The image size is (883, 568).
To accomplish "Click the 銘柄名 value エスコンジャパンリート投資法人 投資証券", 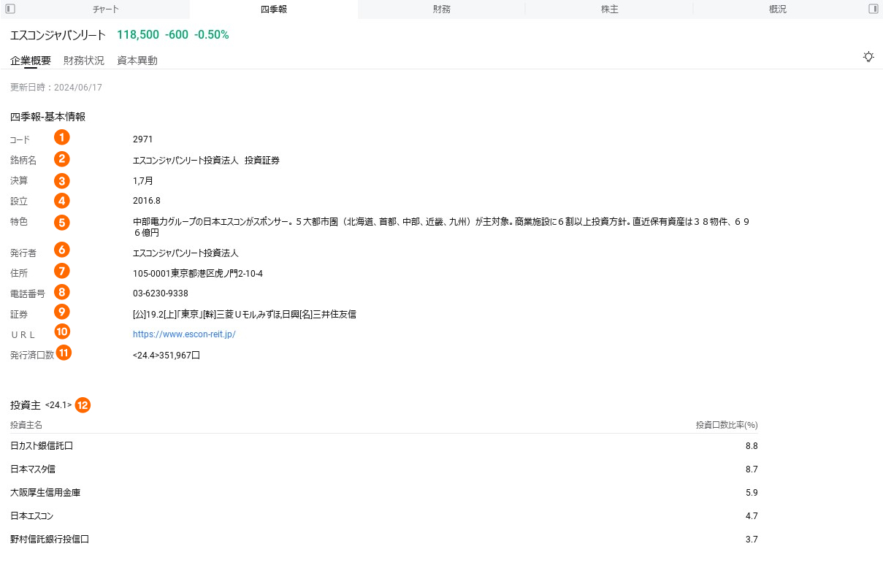I will pos(206,161).
